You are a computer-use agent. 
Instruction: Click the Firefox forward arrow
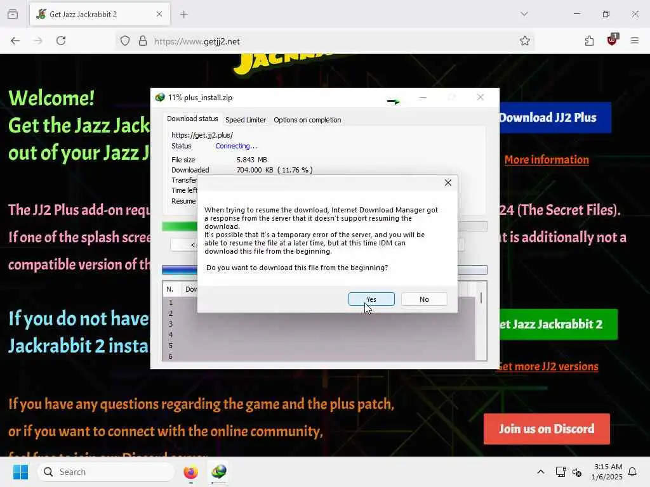click(x=38, y=41)
